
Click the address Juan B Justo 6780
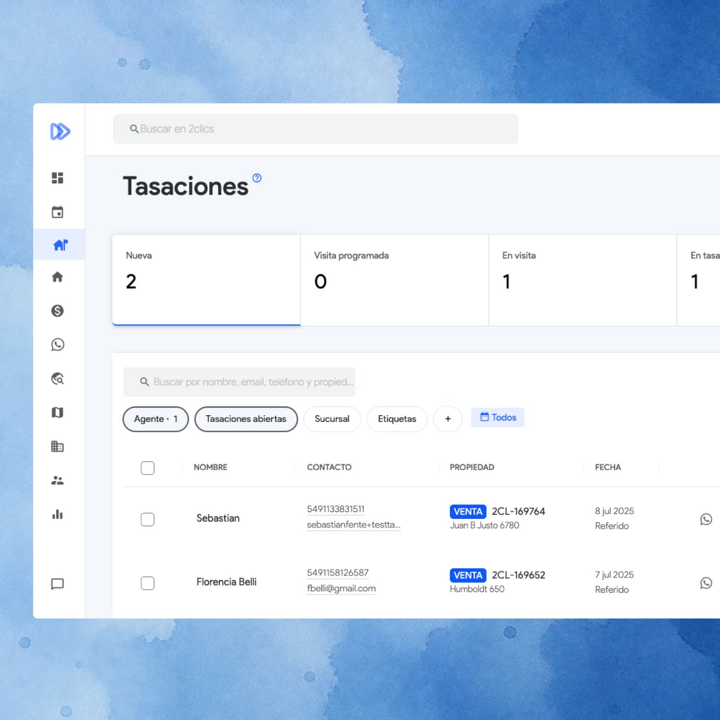coord(484,526)
